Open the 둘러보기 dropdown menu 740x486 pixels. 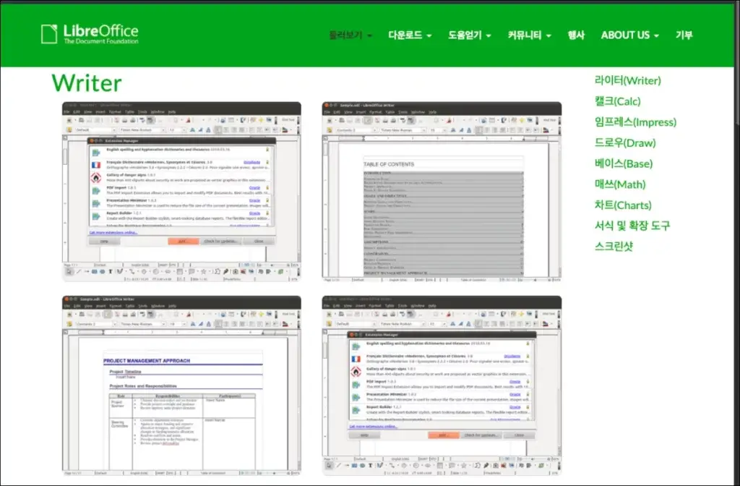tap(350, 35)
